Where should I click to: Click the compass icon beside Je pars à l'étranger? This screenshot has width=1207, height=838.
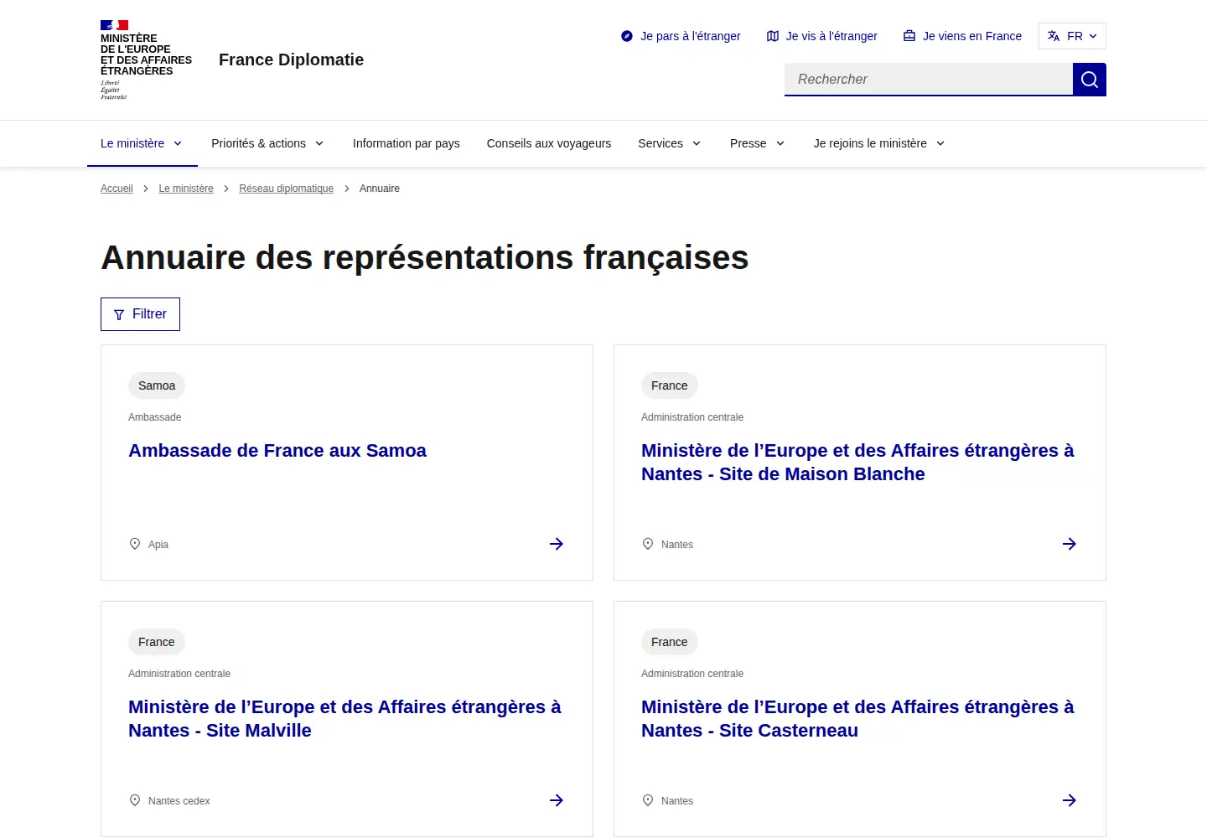(x=627, y=36)
